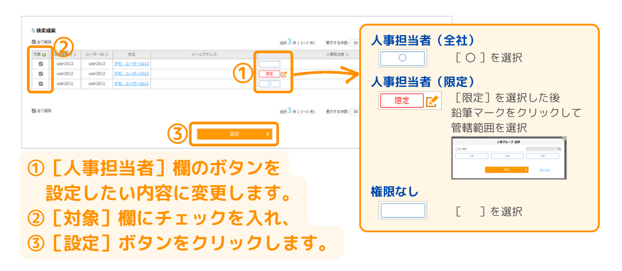The width and height of the screenshot is (622, 271).
Task: Click the ○ HR button in user2011 row
Action: click(x=269, y=84)
